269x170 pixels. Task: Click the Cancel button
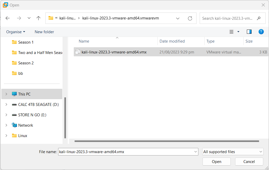249,162
